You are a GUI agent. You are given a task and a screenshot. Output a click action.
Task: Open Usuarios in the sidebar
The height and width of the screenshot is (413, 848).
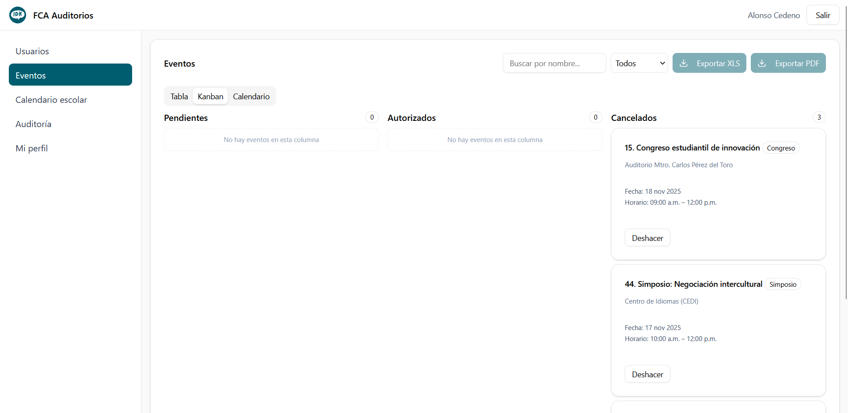[70, 51]
